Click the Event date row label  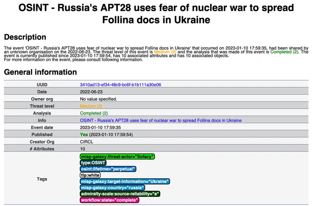click(42, 127)
